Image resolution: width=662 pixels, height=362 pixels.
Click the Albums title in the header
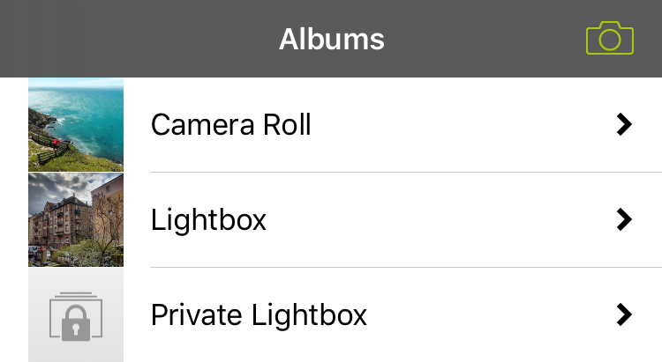click(x=331, y=39)
